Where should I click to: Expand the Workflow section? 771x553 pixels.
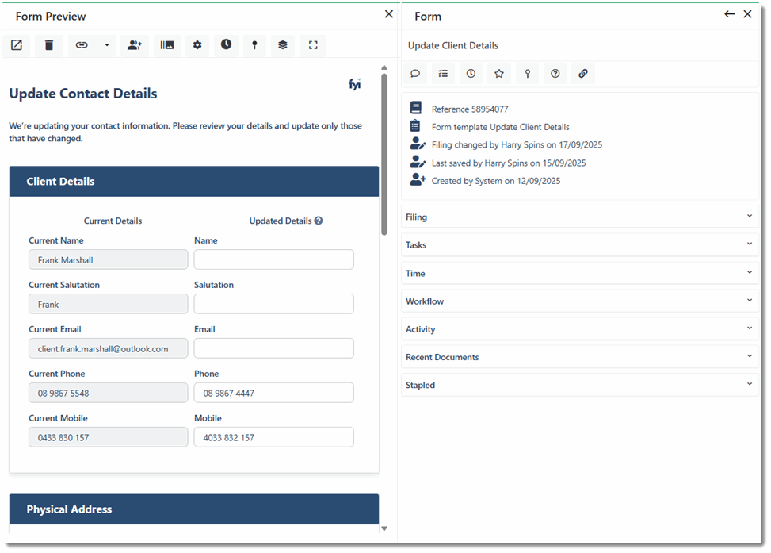(580, 301)
